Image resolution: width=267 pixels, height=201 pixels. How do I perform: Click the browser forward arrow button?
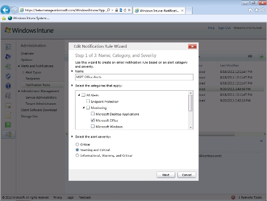tap(14, 10)
